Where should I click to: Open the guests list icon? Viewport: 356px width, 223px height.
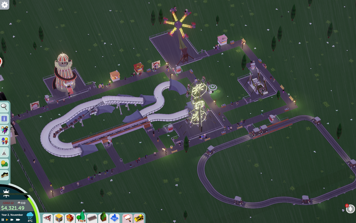[4, 130]
